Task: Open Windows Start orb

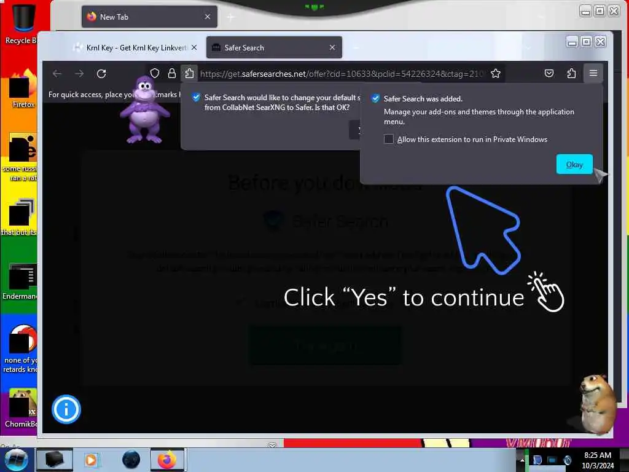Action: click(x=16, y=460)
